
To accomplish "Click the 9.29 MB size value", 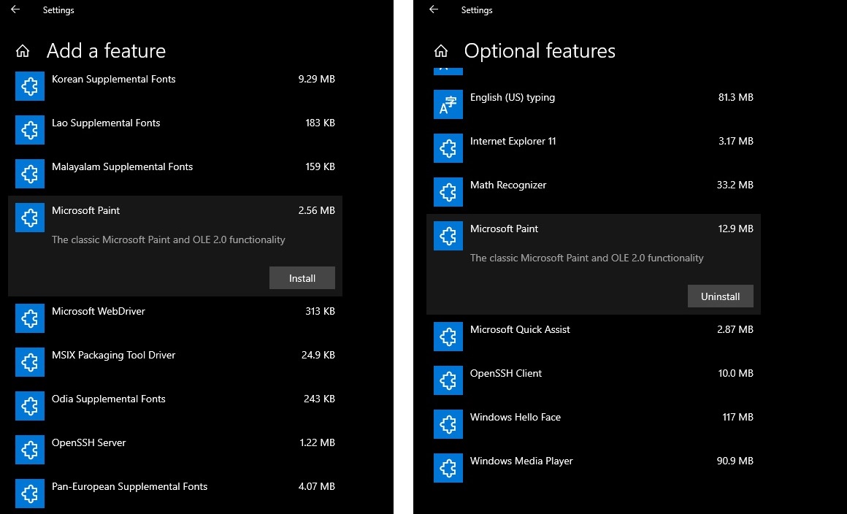I will coord(317,79).
